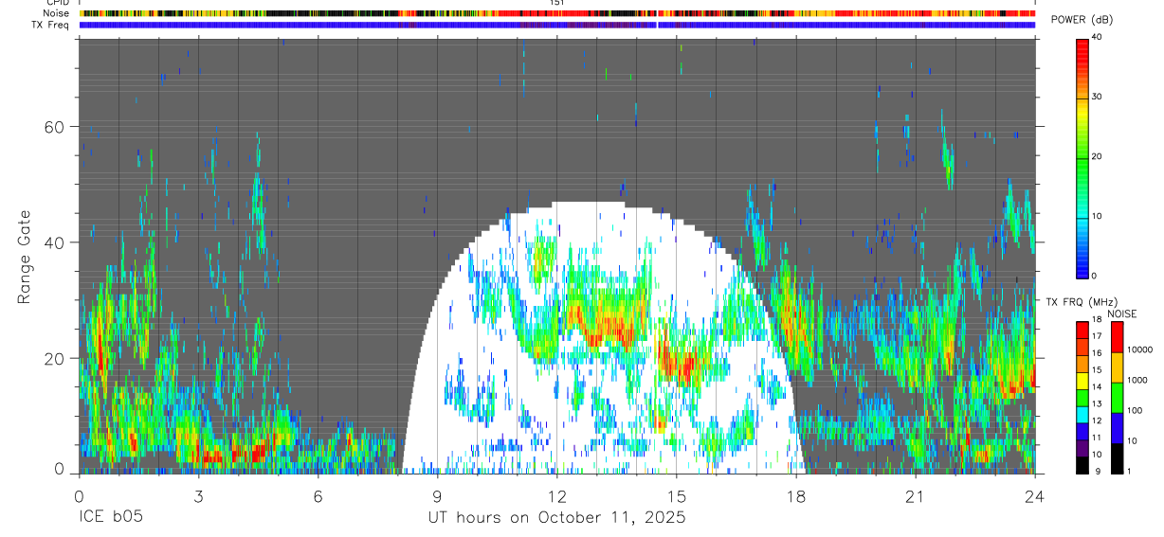Click the 30 tick on the POWER color bar

click(1098, 97)
